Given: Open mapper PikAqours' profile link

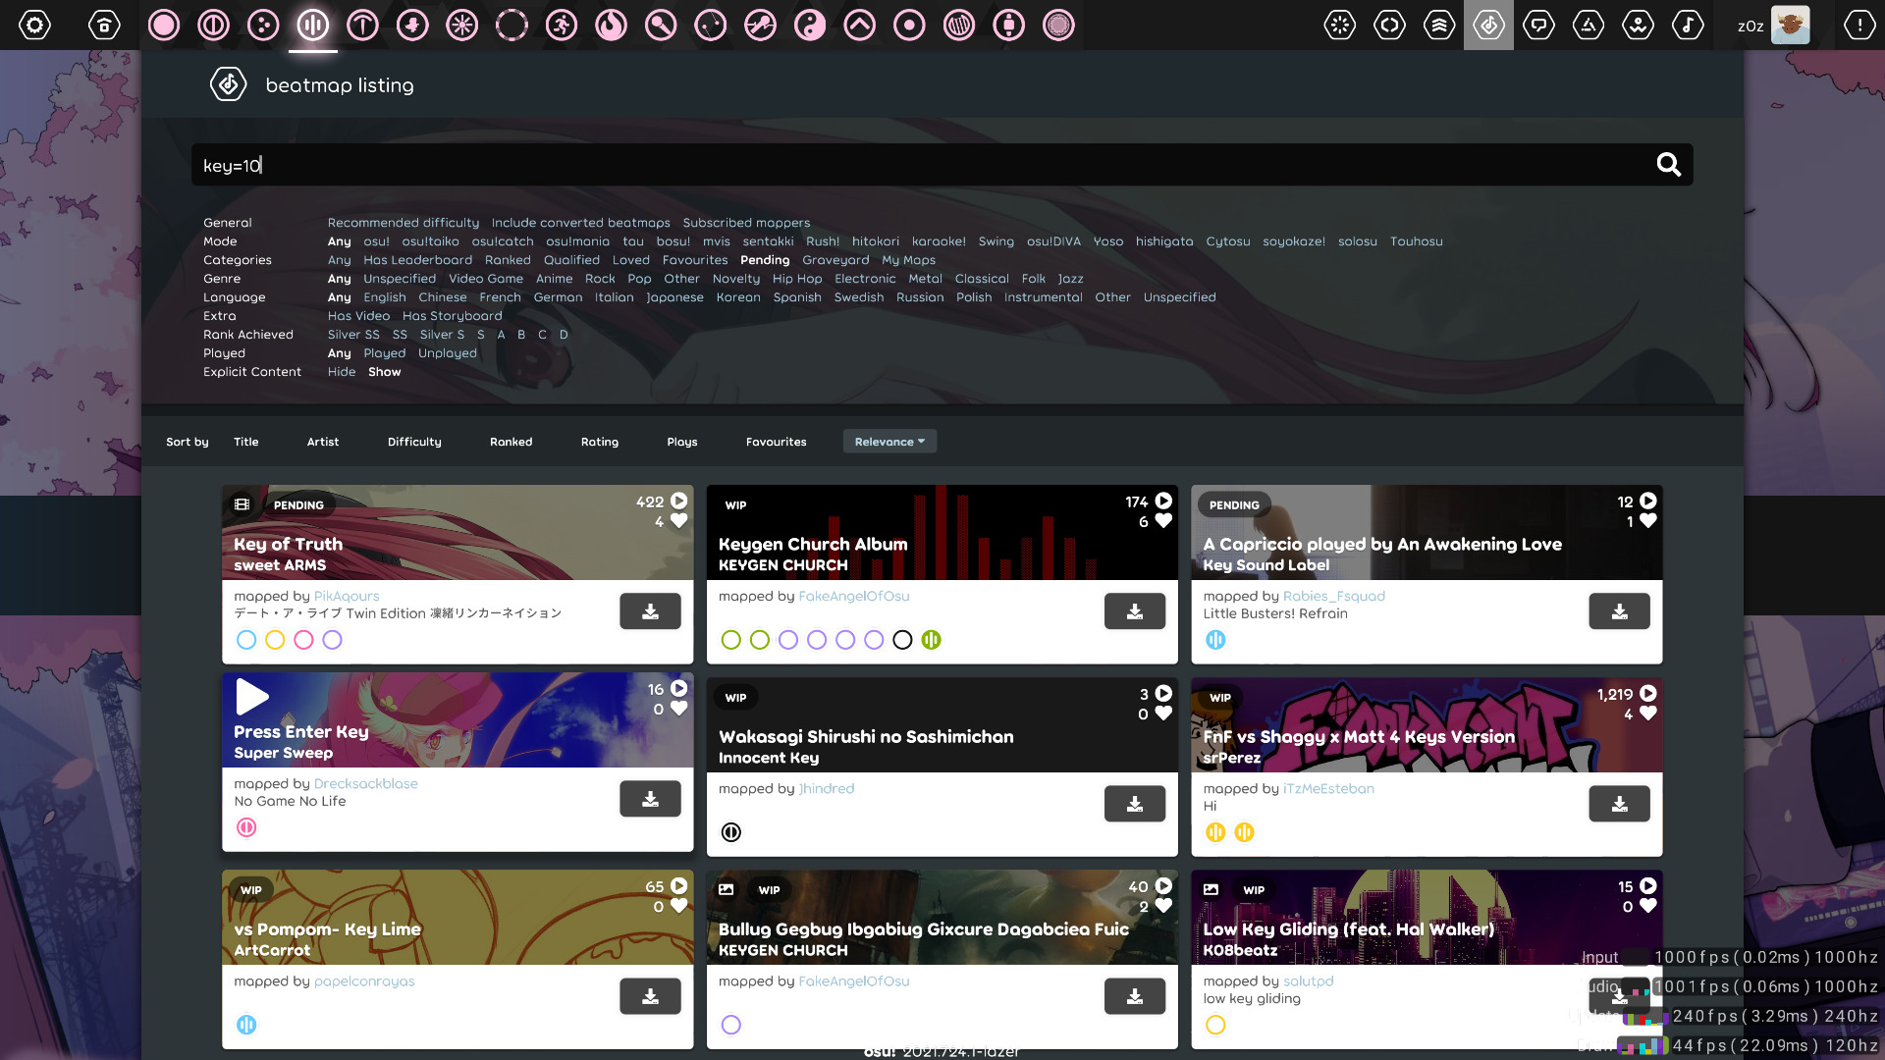Looking at the screenshot, I should tap(345, 596).
